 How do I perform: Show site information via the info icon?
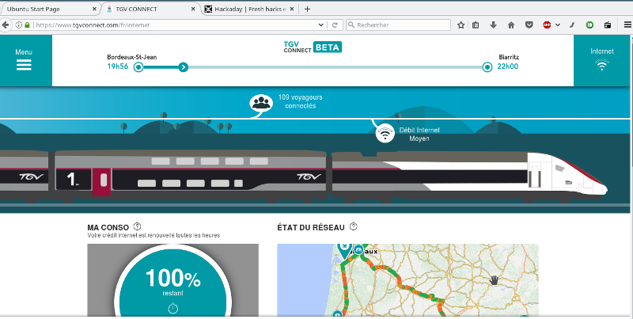tap(18, 25)
